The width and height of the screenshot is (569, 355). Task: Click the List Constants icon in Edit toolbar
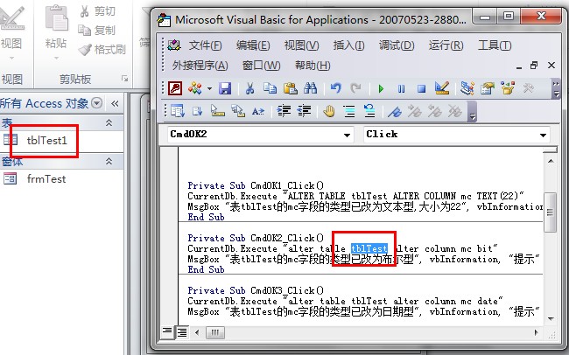coord(198,111)
